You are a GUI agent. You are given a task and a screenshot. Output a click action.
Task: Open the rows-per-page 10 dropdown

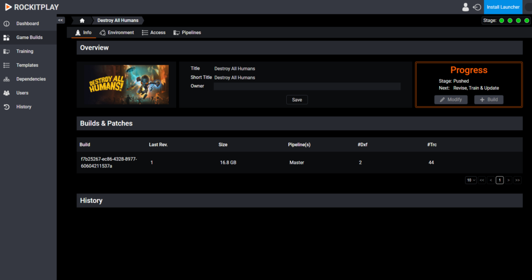[471, 180]
